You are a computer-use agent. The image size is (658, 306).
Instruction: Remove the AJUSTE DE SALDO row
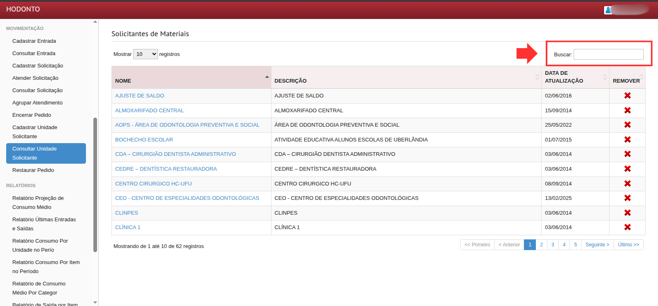(x=627, y=95)
